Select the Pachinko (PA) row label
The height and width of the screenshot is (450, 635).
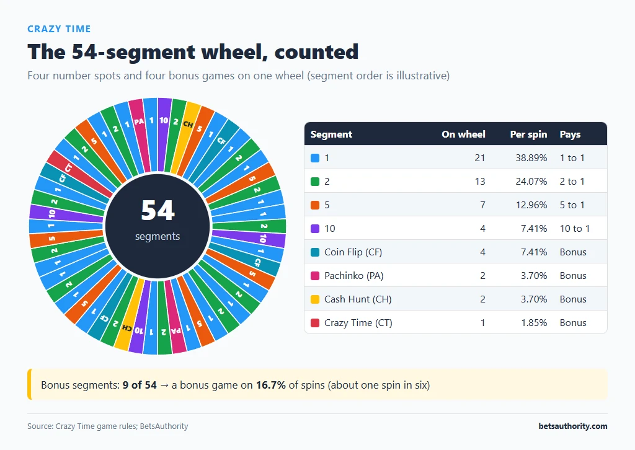[354, 276]
